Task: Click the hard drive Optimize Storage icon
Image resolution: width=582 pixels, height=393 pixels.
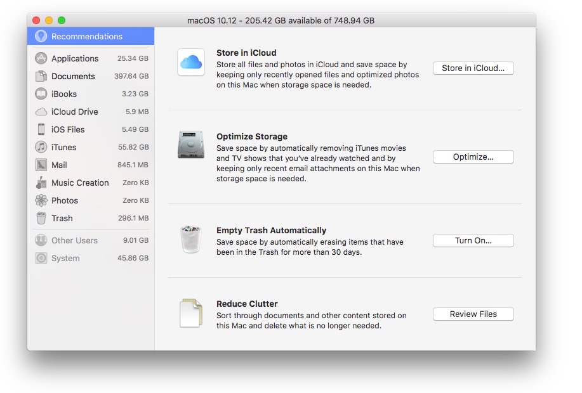Action: [191, 145]
